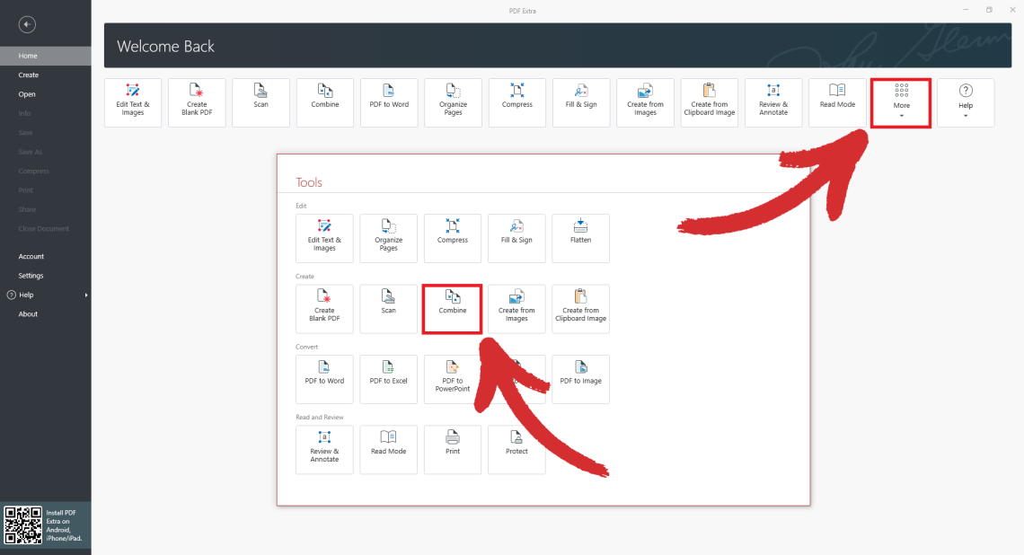Switch to the Create sidebar section
Viewport: 1024px width, 555px height.
[x=27, y=75]
